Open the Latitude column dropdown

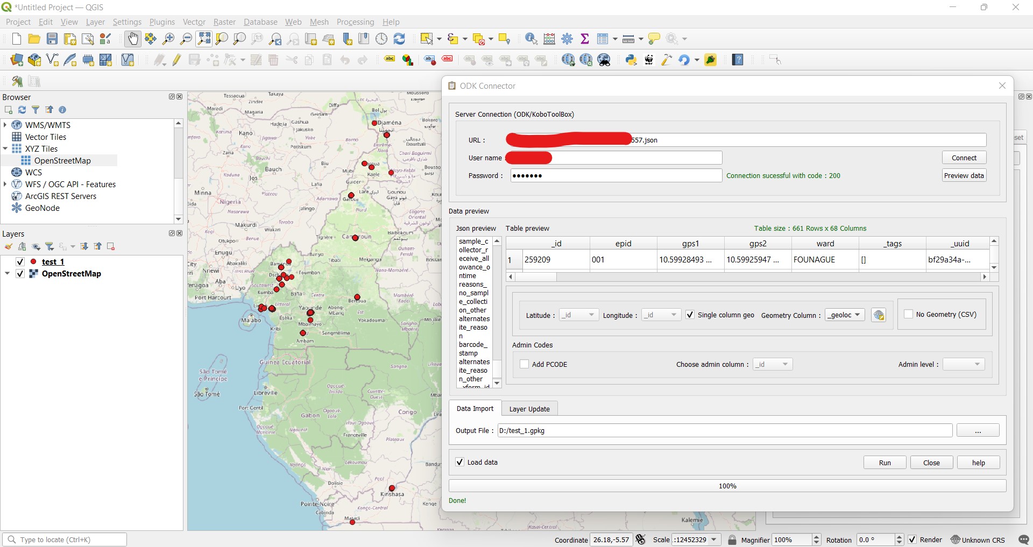(x=578, y=315)
